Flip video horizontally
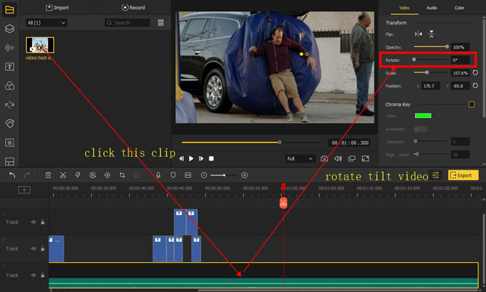486x292 pixels. (418, 34)
